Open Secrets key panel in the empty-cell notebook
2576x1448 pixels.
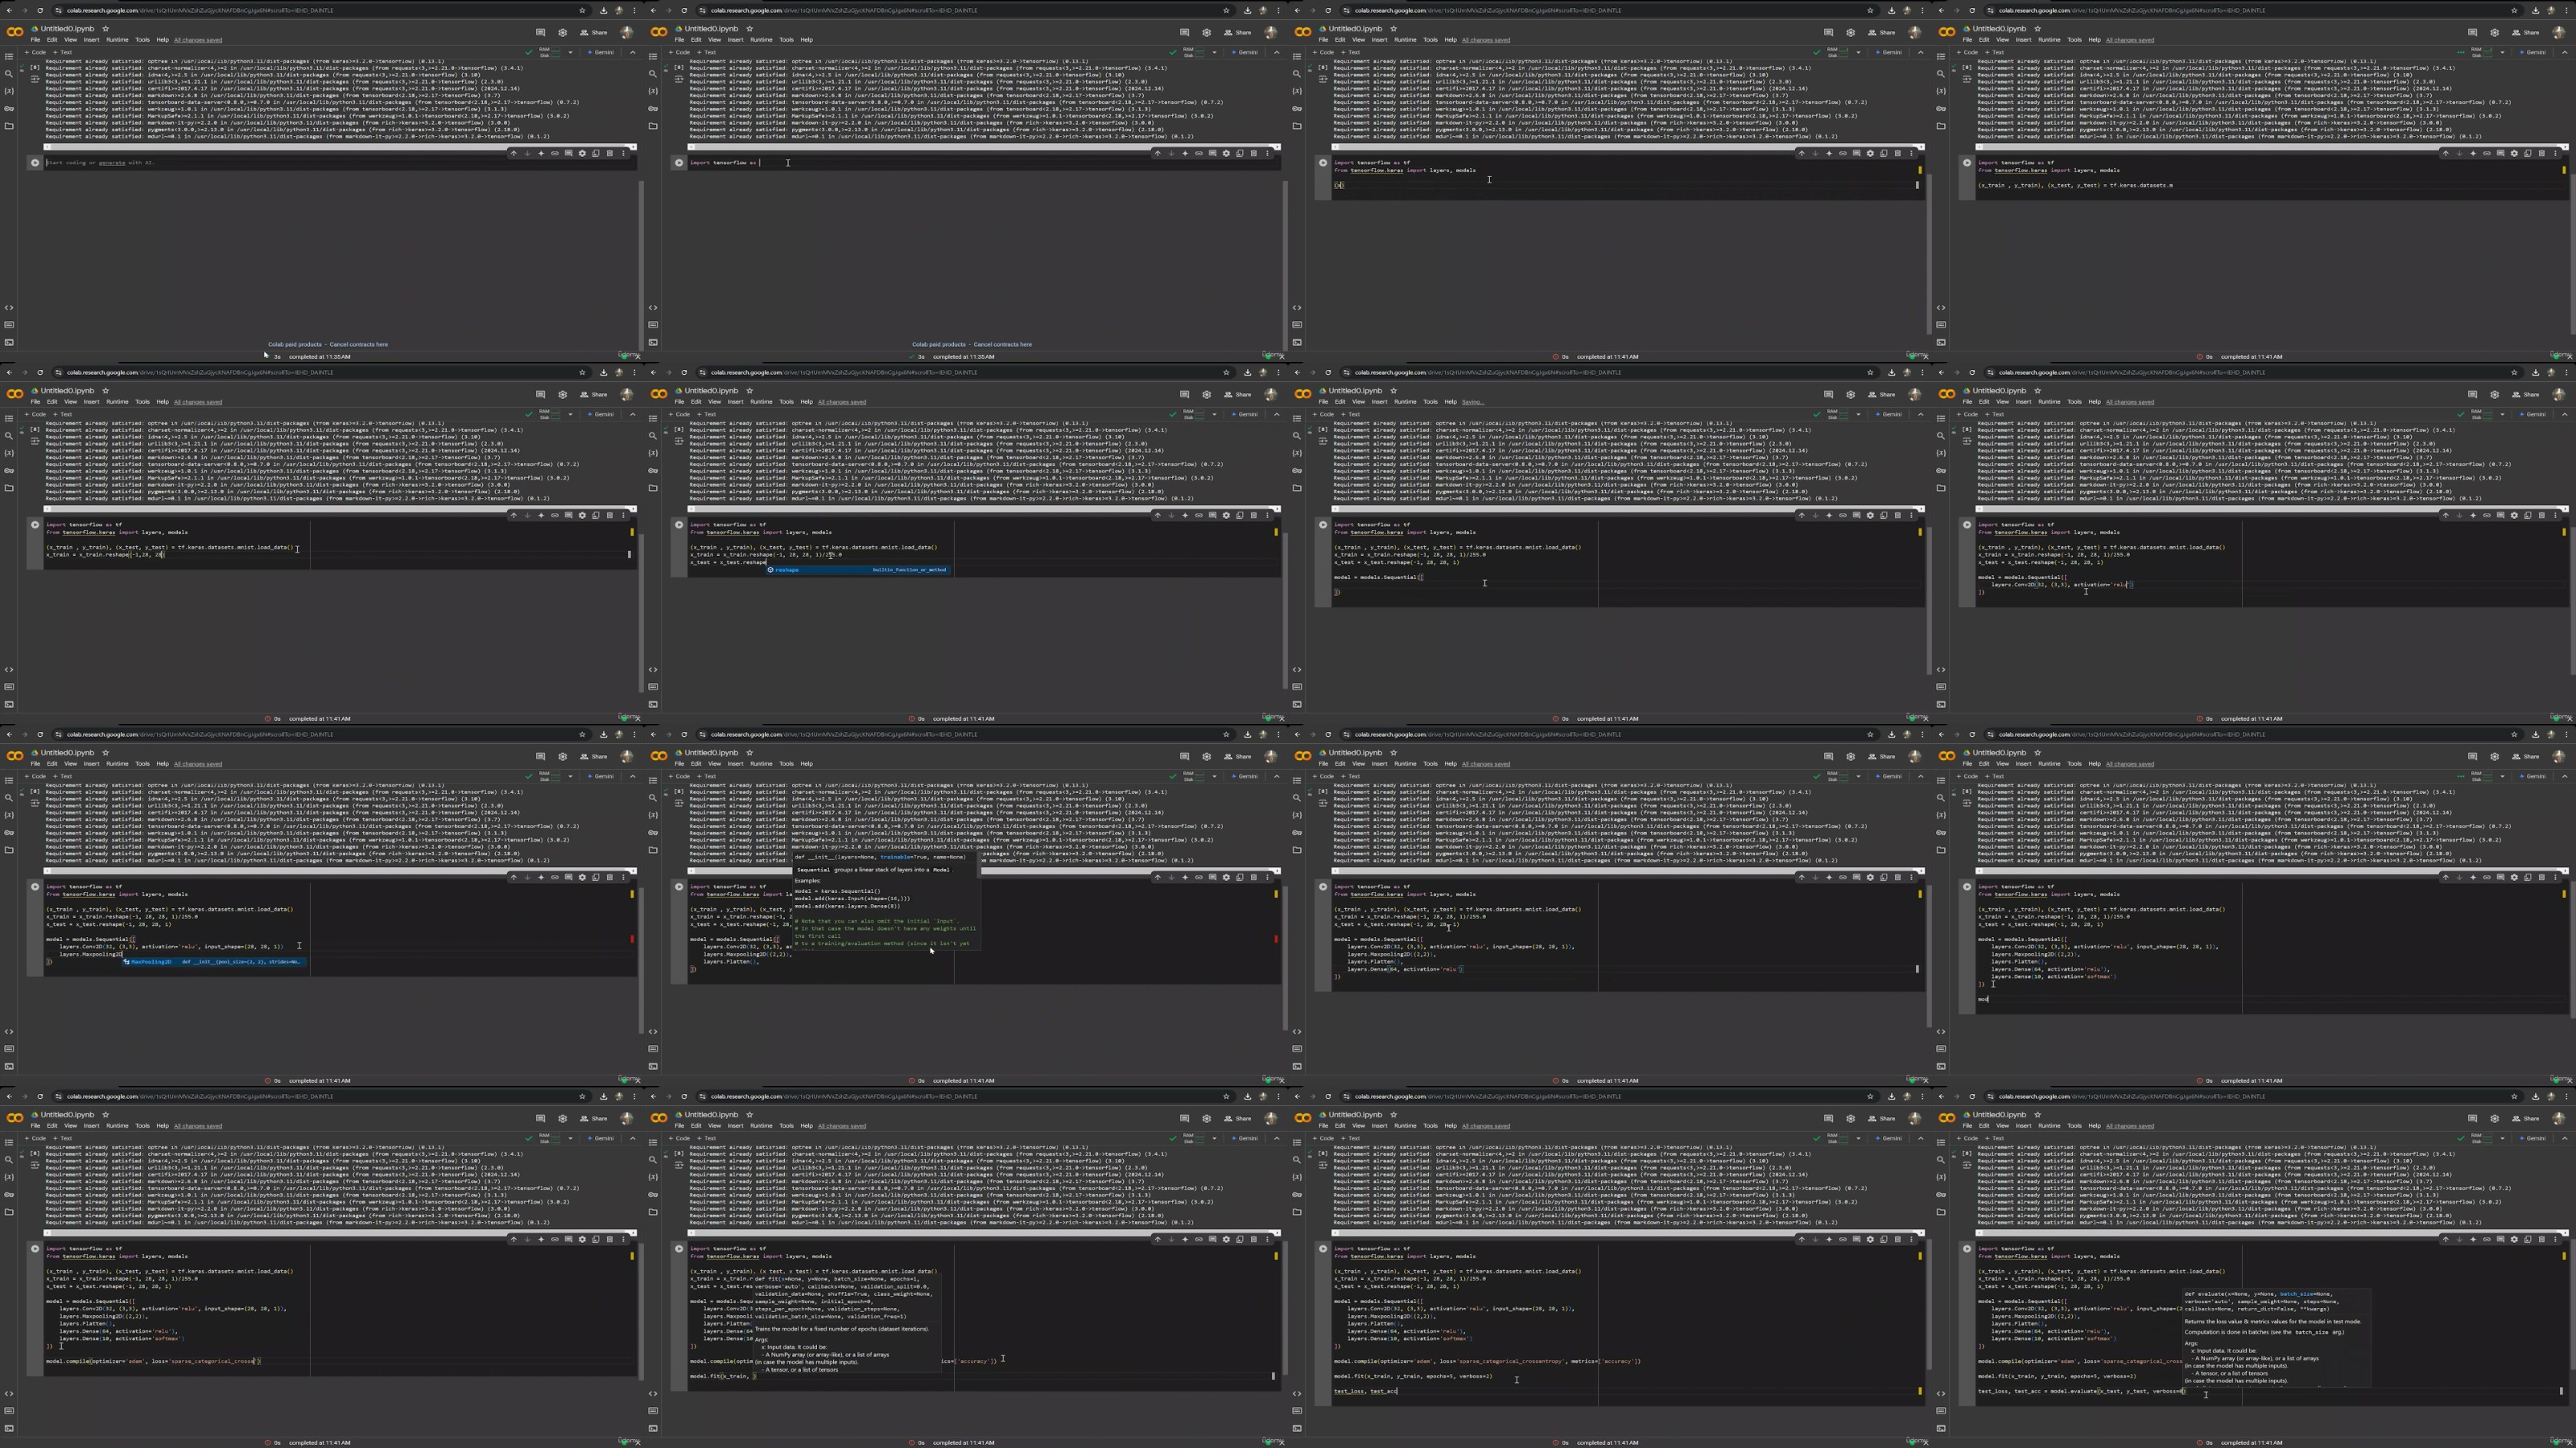pyautogui.click(x=9, y=108)
